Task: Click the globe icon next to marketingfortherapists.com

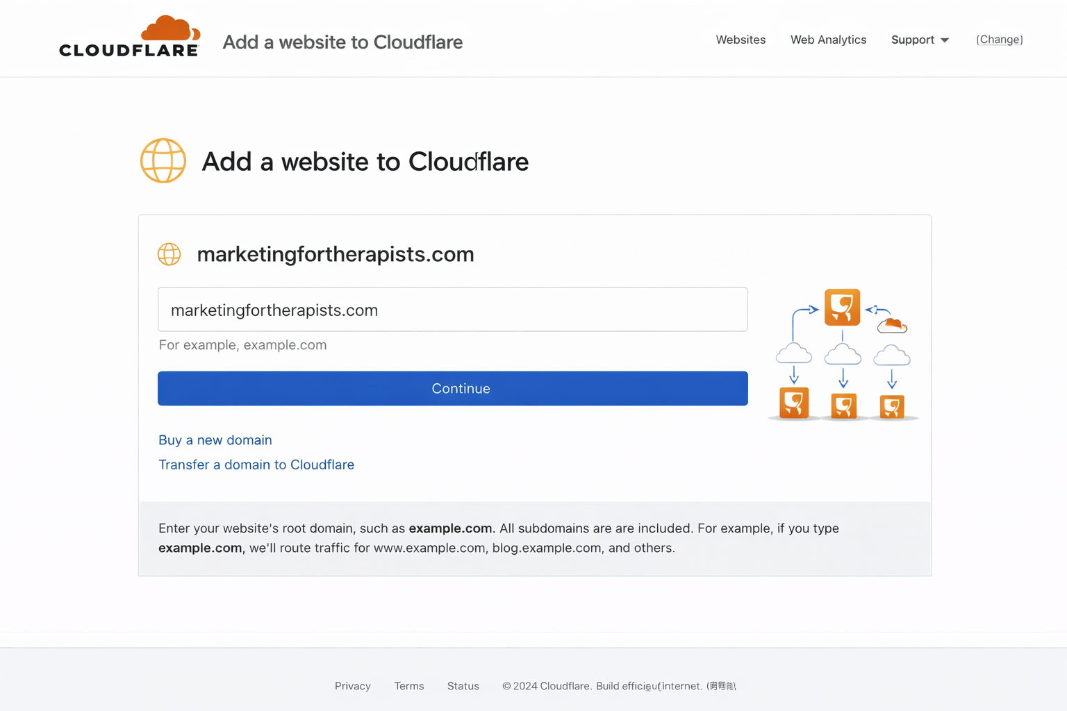Action: (169, 254)
